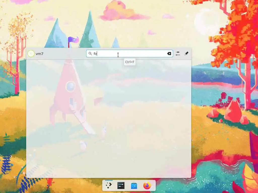
Task: Click the magnifier icon in search field
Action: click(x=90, y=54)
